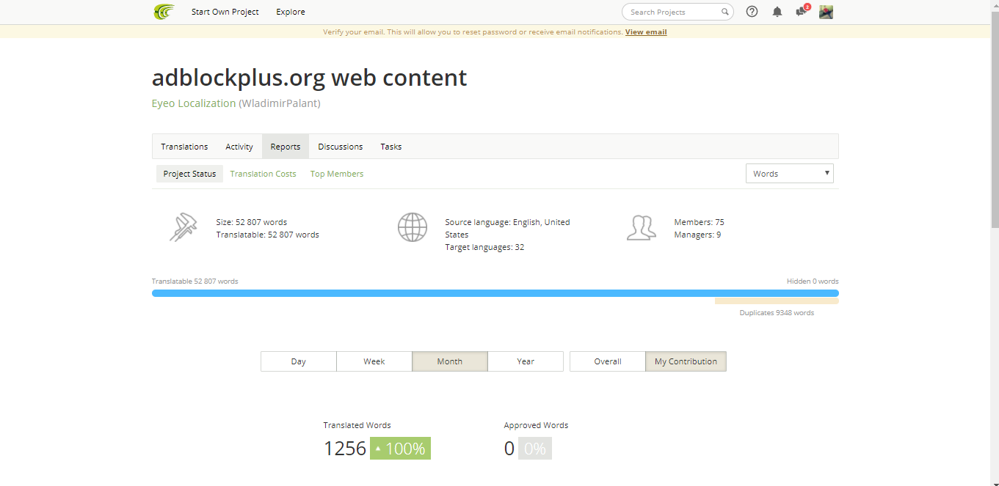Viewport: 999px width, 486px height.
Task: Switch to My Contribution statistics
Action: (x=686, y=361)
